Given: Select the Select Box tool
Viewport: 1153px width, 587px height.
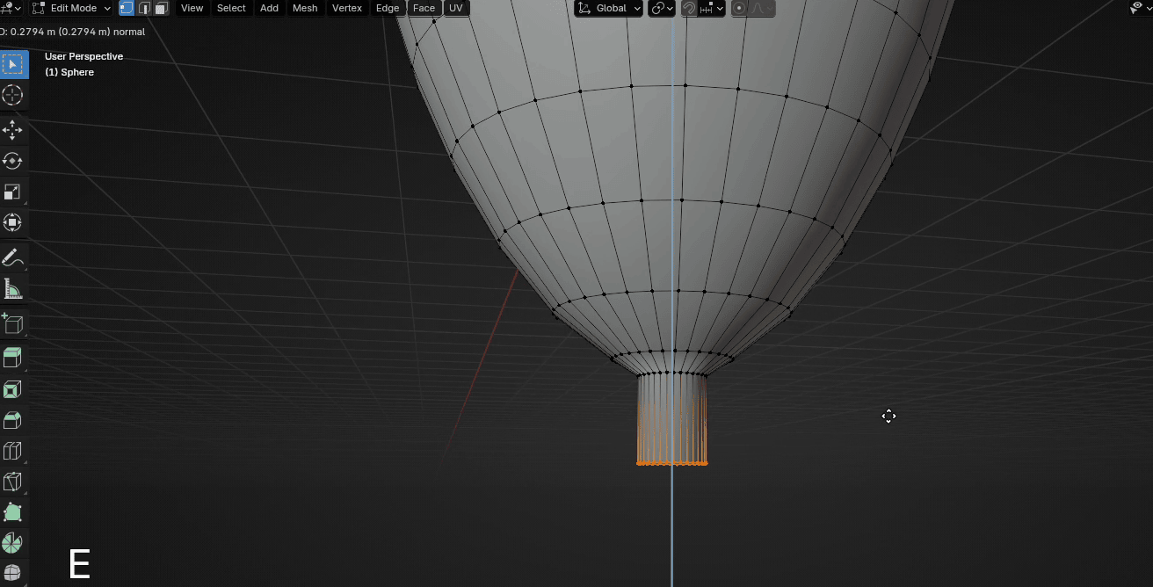Looking at the screenshot, I should coord(12,64).
